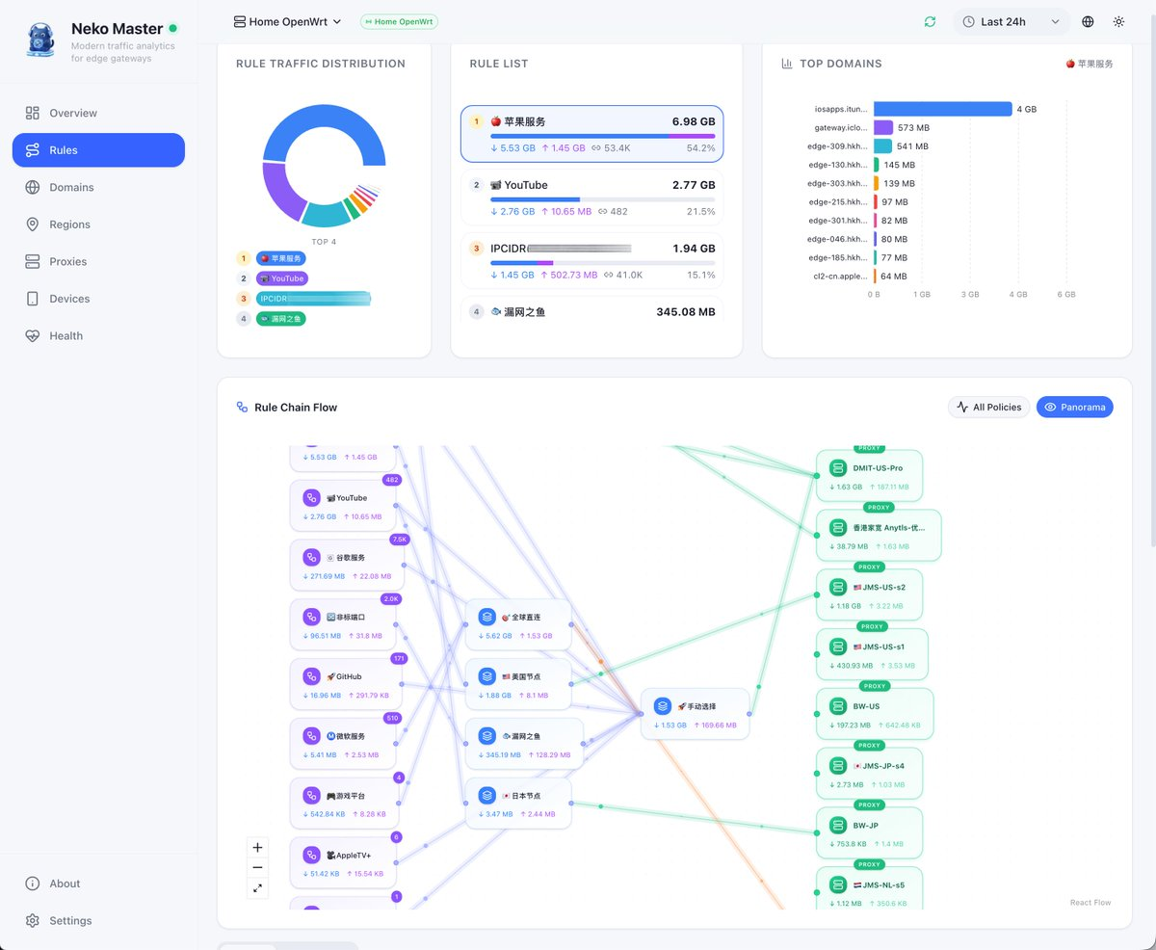Screen dimensions: 1156x950
Task: Open the Overview page in the sidebar
Action: pos(98,113)
